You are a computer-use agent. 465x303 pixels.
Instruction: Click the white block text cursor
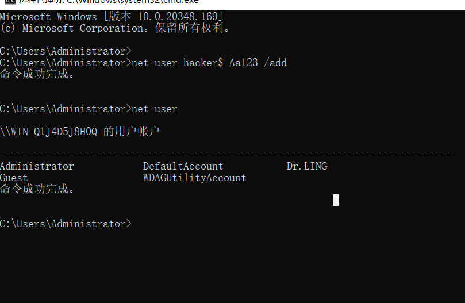tap(336, 200)
